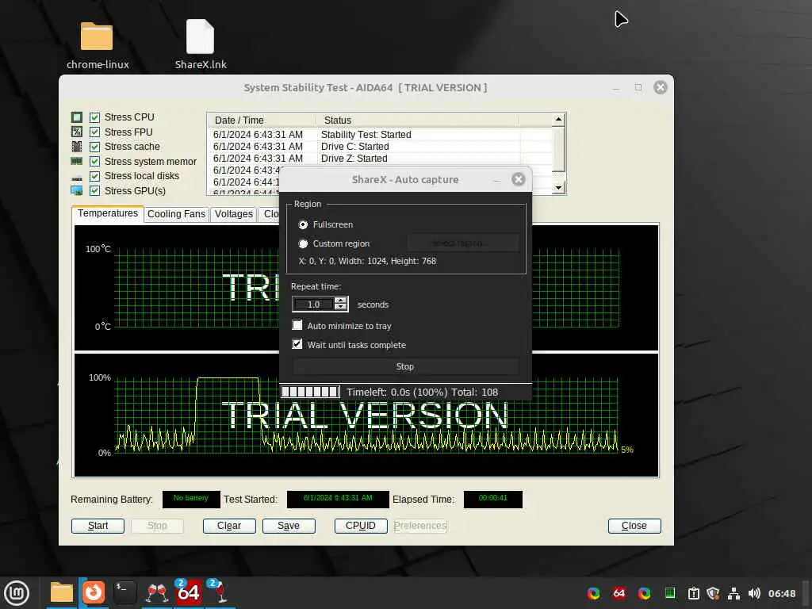Image resolution: width=812 pixels, height=609 pixels.
Task: Switch to the Cooling Fans tab
Action: [x=176, y=214]
